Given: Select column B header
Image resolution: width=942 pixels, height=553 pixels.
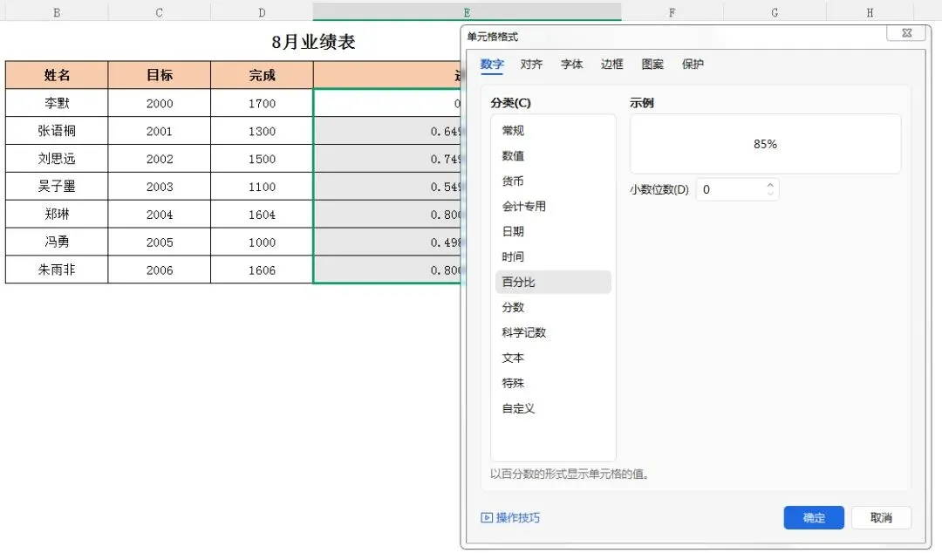Looking at the screenshot, I should point(57,12).
